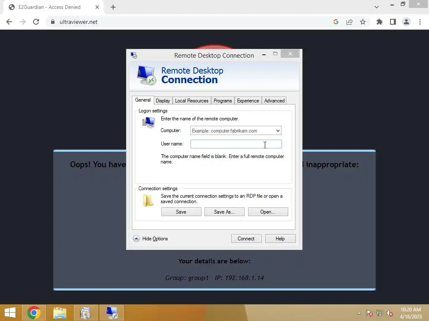
Task: Show hidden tray icons arrow
Action: pos(359,313)
